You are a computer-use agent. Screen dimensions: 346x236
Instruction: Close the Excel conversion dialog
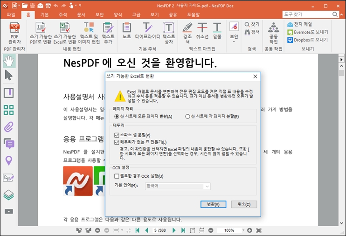(x=255, y=76)
